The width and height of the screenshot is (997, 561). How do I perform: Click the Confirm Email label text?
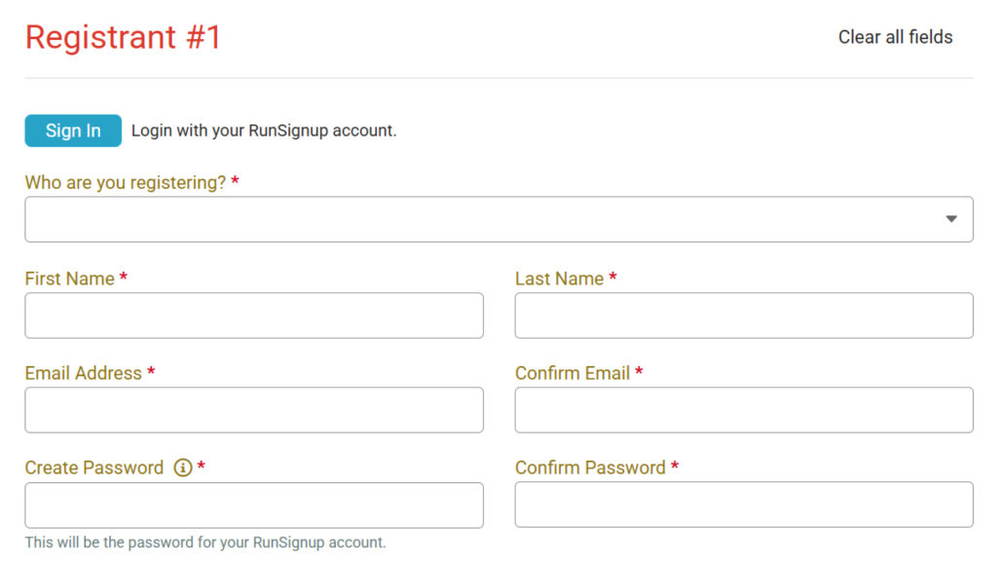click(x=572, y=373)
